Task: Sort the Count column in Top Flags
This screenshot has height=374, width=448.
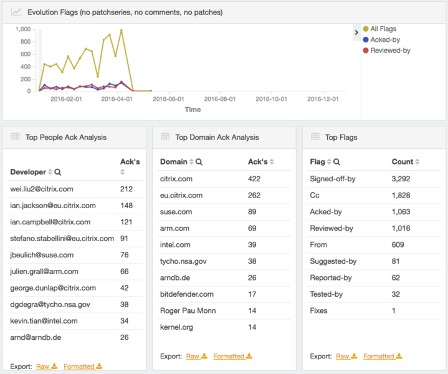Action: (x=419, y=162)
